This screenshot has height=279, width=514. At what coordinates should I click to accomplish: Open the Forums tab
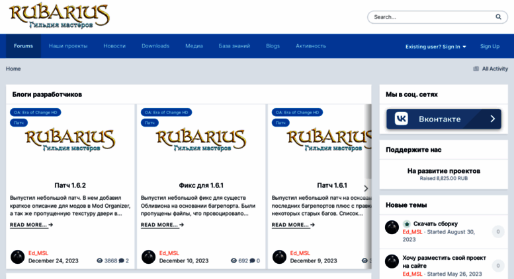click(x=23, y=46)
